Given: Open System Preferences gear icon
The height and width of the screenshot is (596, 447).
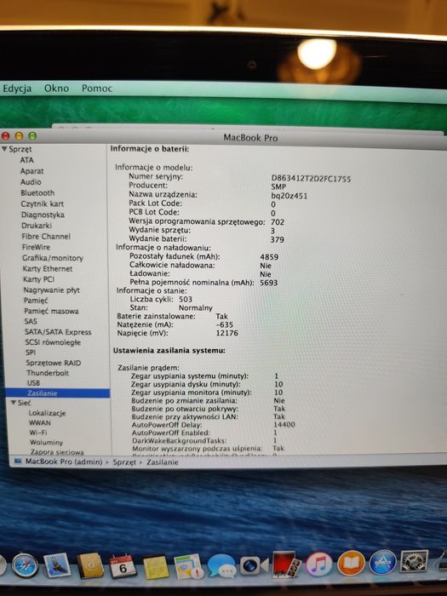Looking at the screenshot, I should 414,560.
